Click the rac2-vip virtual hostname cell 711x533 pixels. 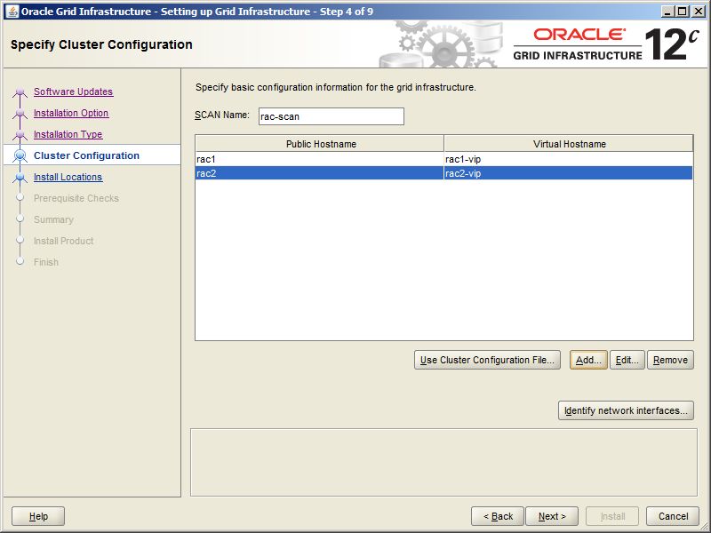tap(569, 173)
